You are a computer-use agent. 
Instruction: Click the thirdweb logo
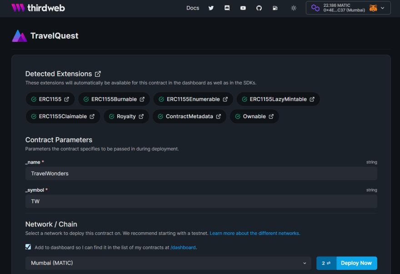[38, 7]
